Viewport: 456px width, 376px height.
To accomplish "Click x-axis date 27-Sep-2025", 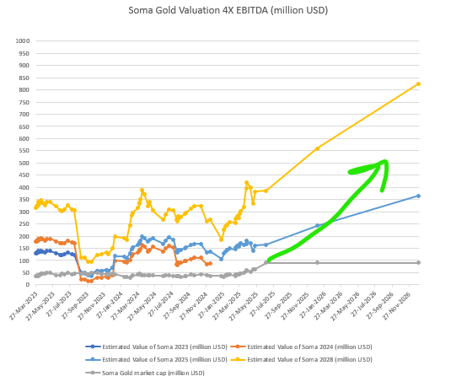I will click(278, 305).
